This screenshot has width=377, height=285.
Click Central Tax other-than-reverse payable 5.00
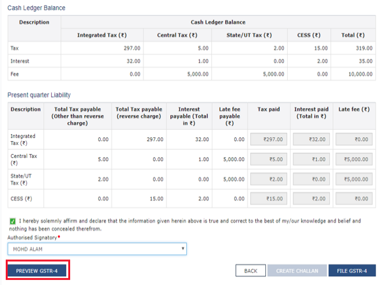point(103,159)
